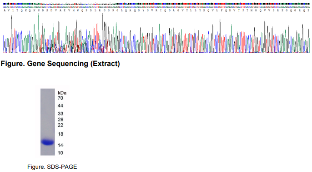Screen dimensions: 312x172
Task: Select the 14 kDa marker label
Action: coord(60,145)
